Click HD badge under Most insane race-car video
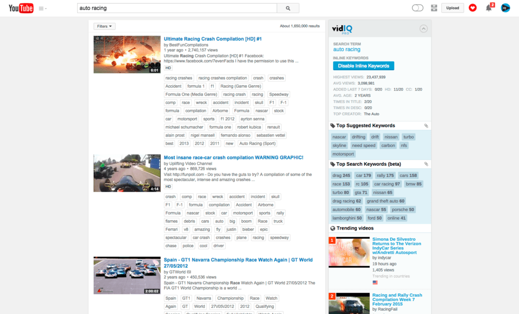The height and width of the screenshot is (314, 519). click(x=168, y=187)
